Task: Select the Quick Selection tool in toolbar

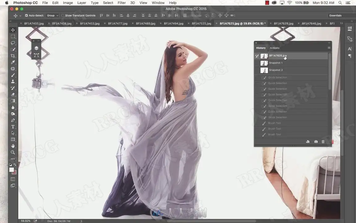Action: (13, 49)
